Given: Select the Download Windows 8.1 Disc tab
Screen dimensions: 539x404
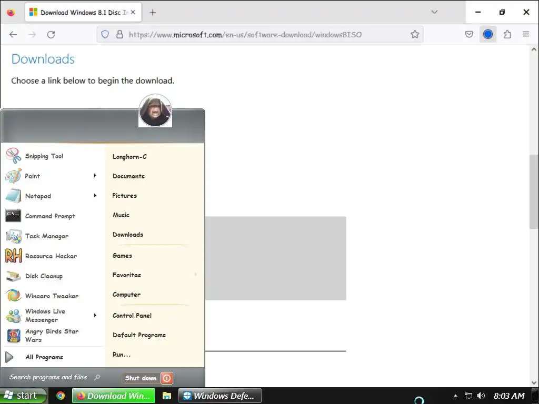Looking at the screenshot, I should tap(83, 13).
